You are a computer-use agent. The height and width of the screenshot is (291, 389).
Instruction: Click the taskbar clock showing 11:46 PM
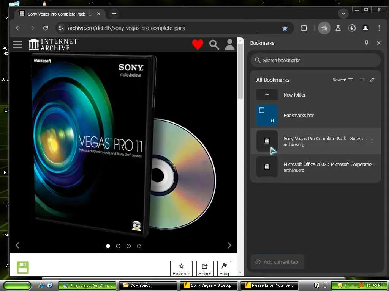click(375, 286)
